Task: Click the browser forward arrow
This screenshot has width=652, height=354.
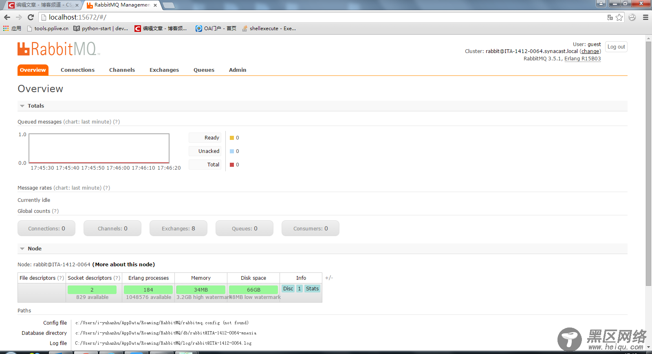Action: [19, 17]
